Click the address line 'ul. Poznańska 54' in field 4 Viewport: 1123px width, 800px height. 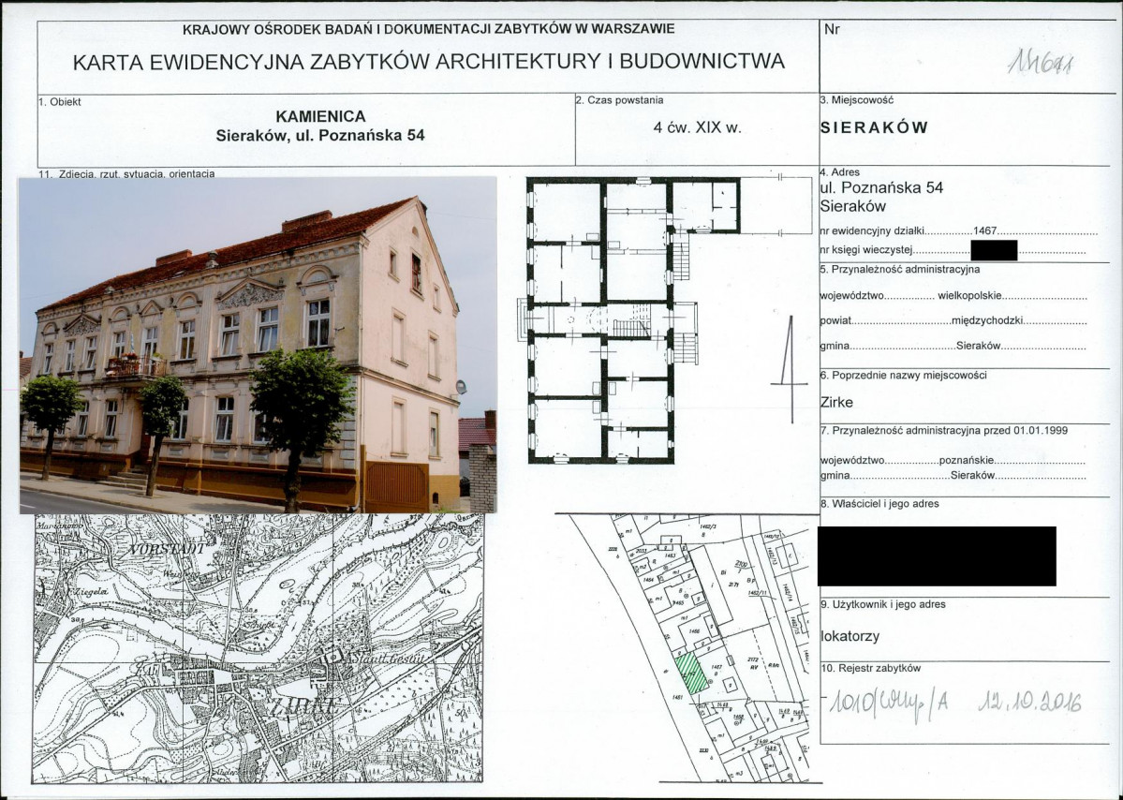click(x=881, y=187)
